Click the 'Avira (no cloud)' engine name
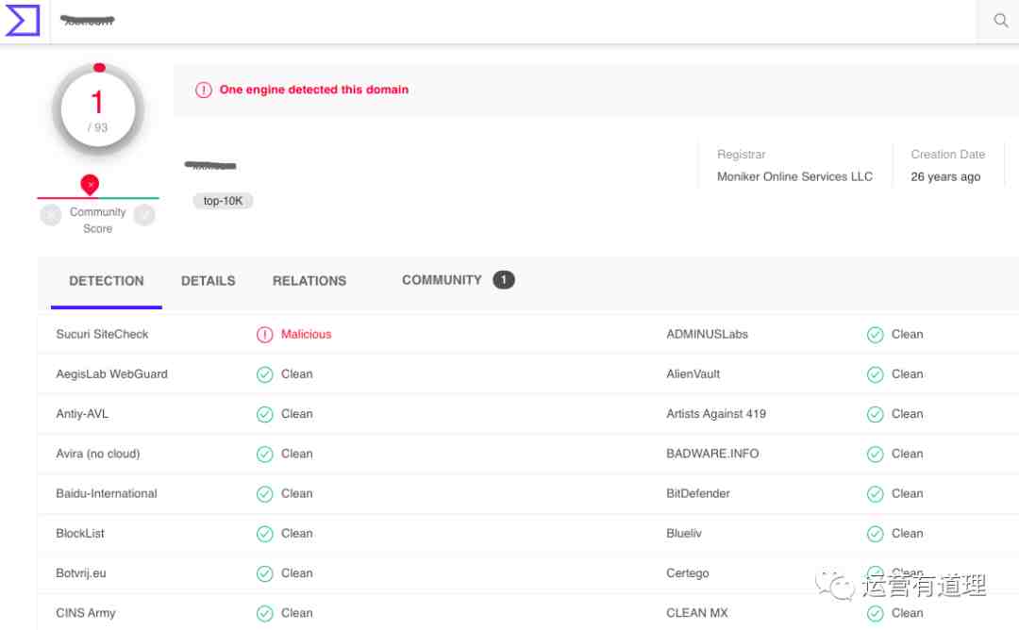The image size is (1019, 630). [x=97, y=454]
